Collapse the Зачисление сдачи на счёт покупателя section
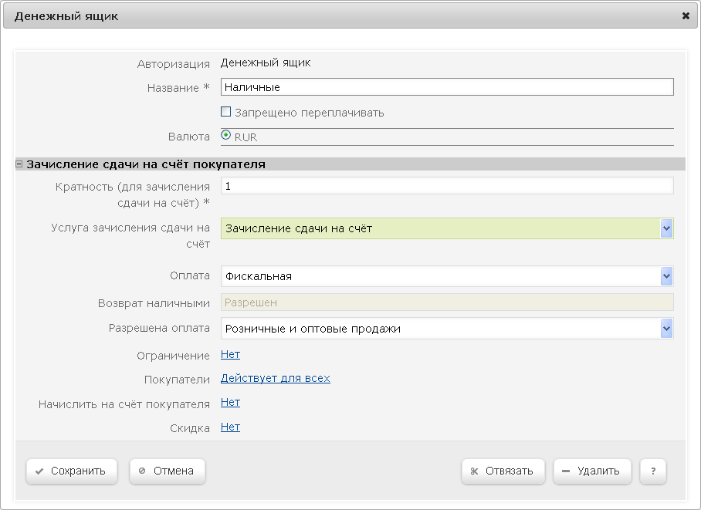The height and width of the screenshot is (510, 701). 19,164
